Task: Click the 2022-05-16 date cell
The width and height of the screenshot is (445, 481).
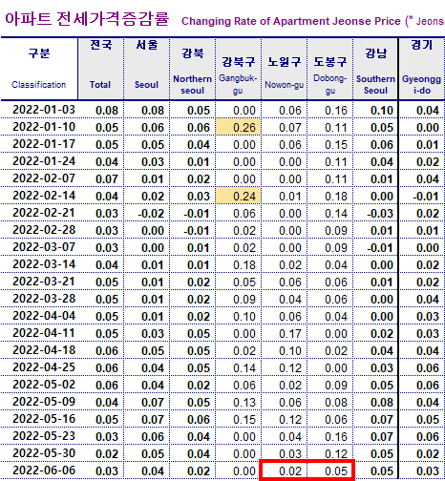Action: click(x=39, y=419)
